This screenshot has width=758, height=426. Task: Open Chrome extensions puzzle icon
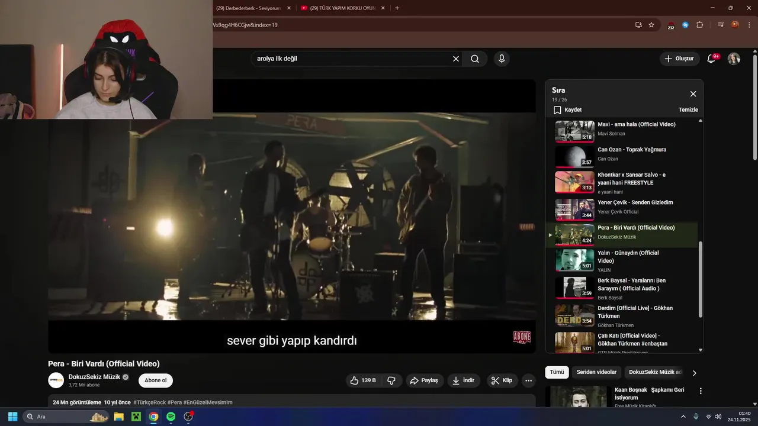point(699,25)
